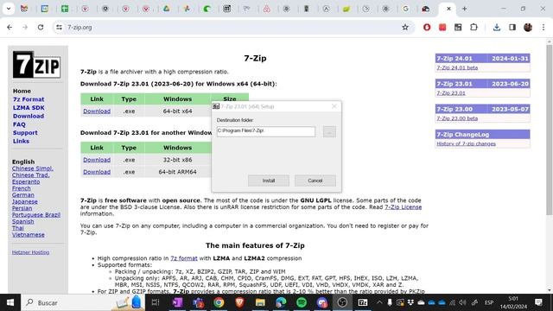
Task: Open the 7-Zip 23.00 beta link
Action: point(457,118)
